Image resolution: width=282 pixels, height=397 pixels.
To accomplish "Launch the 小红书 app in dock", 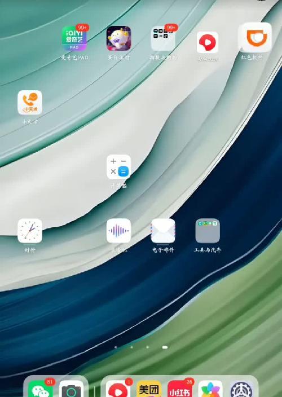I will click(180, 389).
